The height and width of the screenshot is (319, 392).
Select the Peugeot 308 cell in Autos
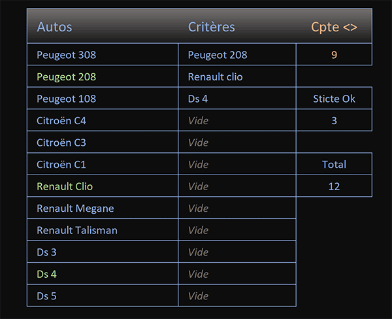pyautogui.click(x=103, y=54)
